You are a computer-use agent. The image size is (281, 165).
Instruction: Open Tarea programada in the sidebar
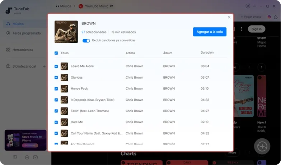click(23, 33)
